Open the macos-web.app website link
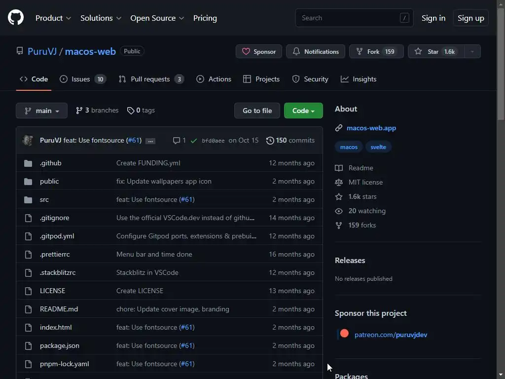Screen dimensions: 505x379 tap(371, 128)
